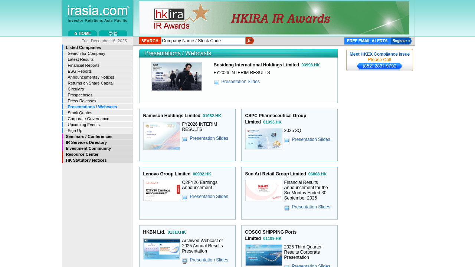Open Bosideng Presentation Slides link
This screenshot has width=475, height=267.
click(240, 82)
